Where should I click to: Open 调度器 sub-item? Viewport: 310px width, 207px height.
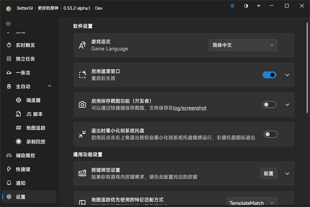point(29,100)
